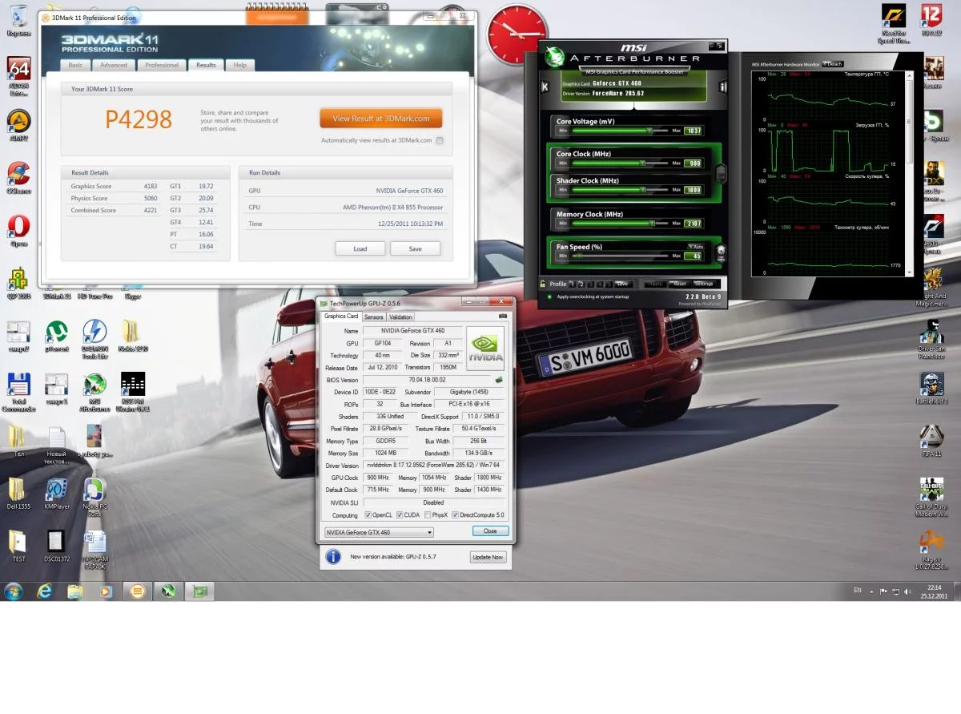Switch to the Professional tab in 3DMark
The width and height of the screenshot is (961, 714).
coord(162,65)
